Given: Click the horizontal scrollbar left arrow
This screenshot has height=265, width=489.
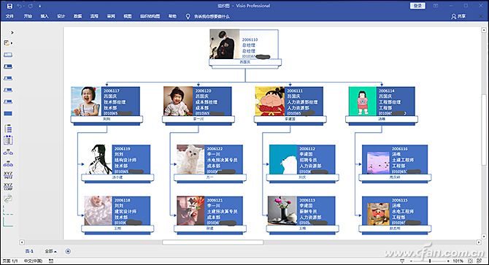Looking at the screenshot, I should [x=22, y=242].
